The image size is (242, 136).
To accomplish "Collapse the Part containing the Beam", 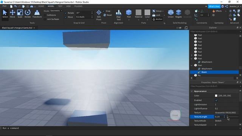I will pos(192,65).
